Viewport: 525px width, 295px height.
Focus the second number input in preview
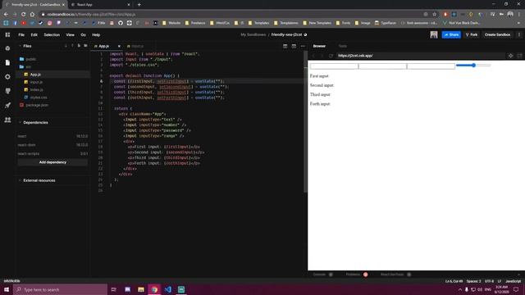[x=382, y=66]
